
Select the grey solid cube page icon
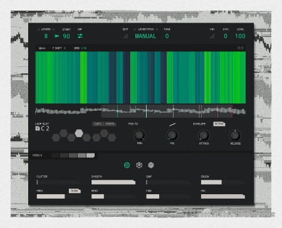click(x=151, y=165)
